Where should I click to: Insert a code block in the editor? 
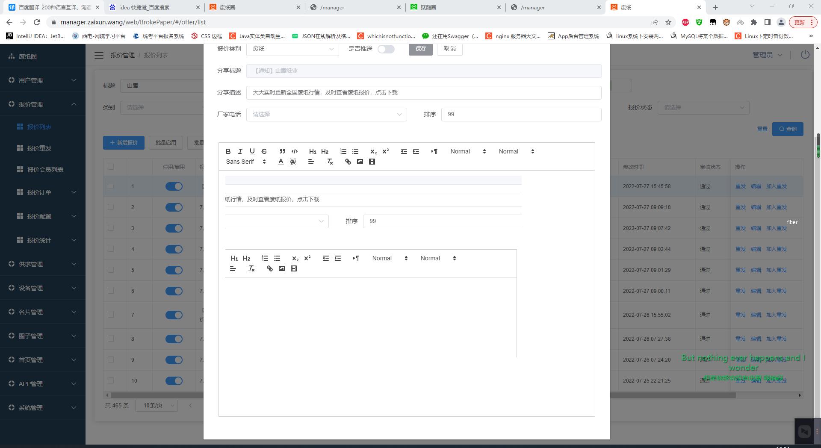pos(295,151)
